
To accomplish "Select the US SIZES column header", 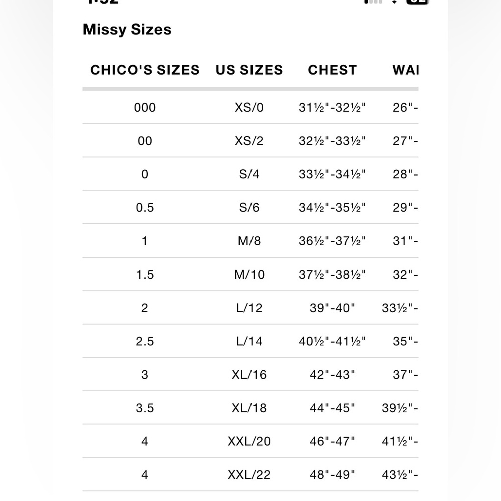I will (x=249, y=70).
